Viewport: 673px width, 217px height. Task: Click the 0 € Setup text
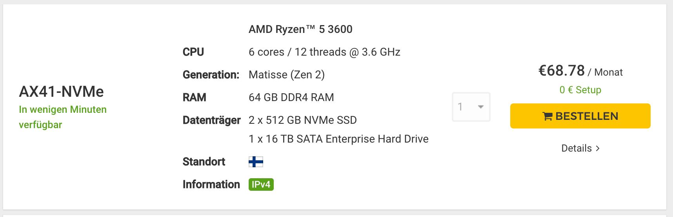click(x=580, y=90)
